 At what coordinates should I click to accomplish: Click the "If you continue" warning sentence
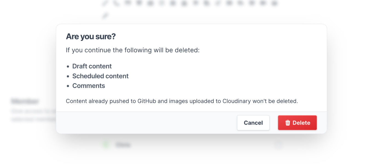133,50
